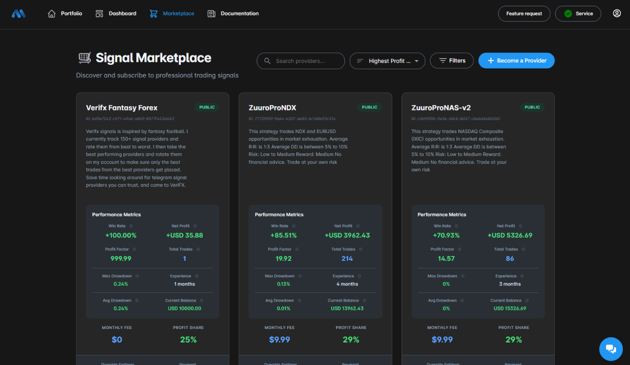The height and width of the screenshot is (365, 630).
Task: Click Max Drawdown info icon on ZuuroProNAS-v2 card
Action: pyautogui.click(x=463, y=276)
